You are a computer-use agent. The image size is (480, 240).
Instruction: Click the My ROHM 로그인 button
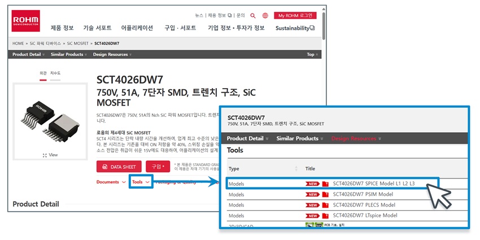295,15
